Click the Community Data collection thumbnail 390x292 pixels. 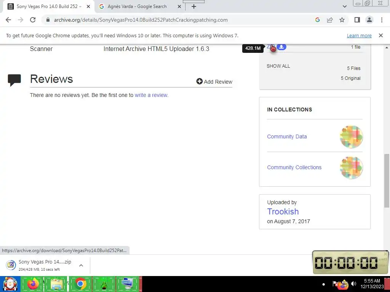tap(351, 136)
